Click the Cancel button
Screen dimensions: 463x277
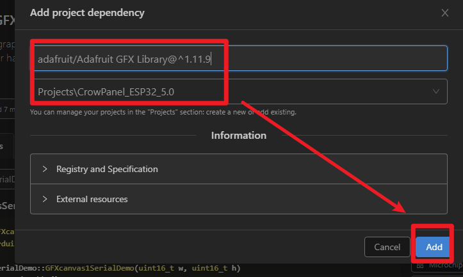coord(387,247)
